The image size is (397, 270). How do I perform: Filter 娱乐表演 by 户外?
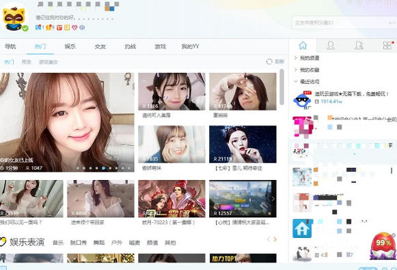click(x=117, y=243)
